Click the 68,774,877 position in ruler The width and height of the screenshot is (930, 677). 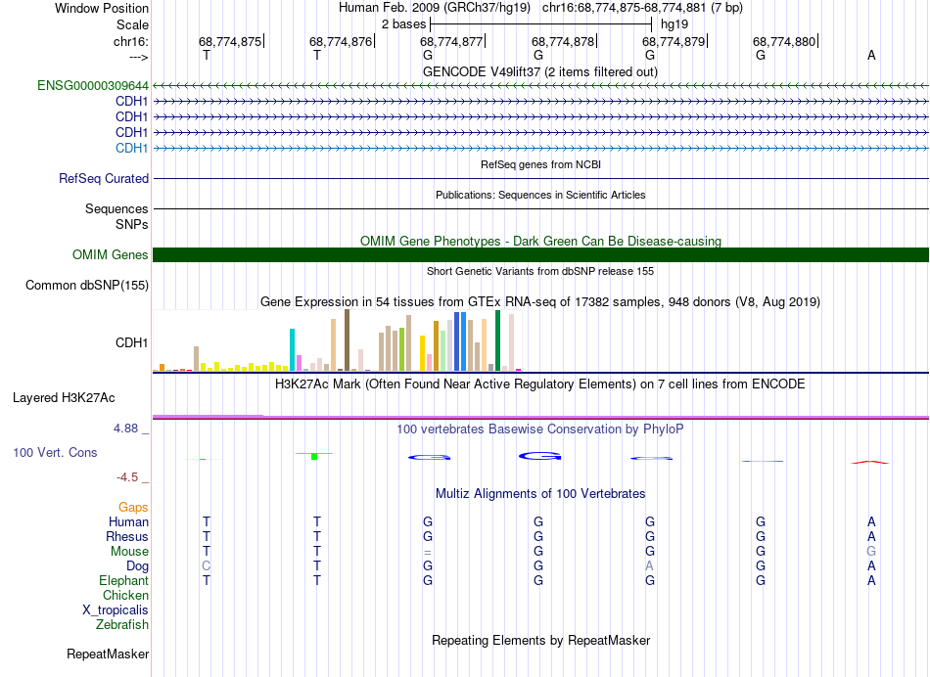click(451, 42)
